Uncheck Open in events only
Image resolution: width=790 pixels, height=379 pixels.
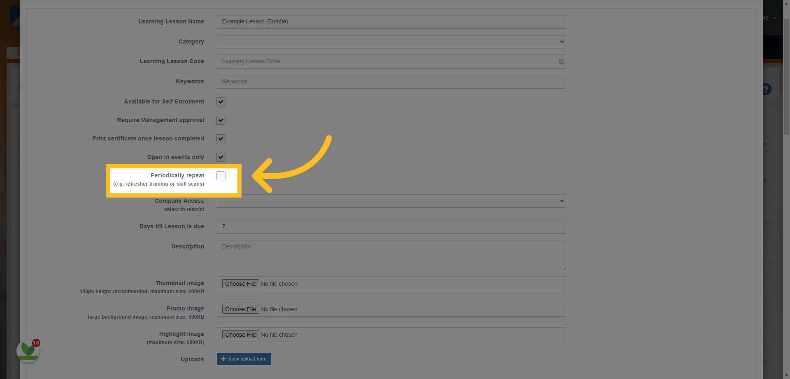pyautogui.click(x=221, y=157)
